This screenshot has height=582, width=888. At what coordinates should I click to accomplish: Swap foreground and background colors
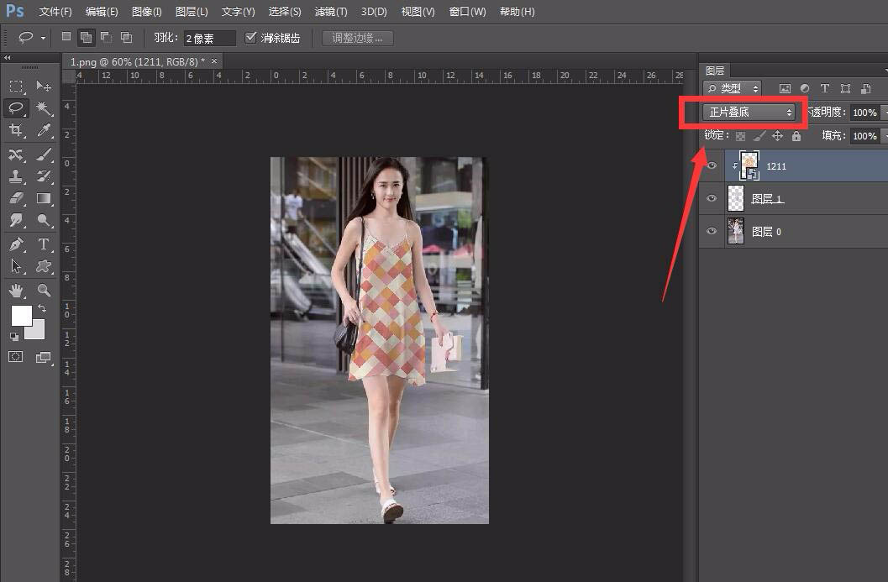point(42,308)
